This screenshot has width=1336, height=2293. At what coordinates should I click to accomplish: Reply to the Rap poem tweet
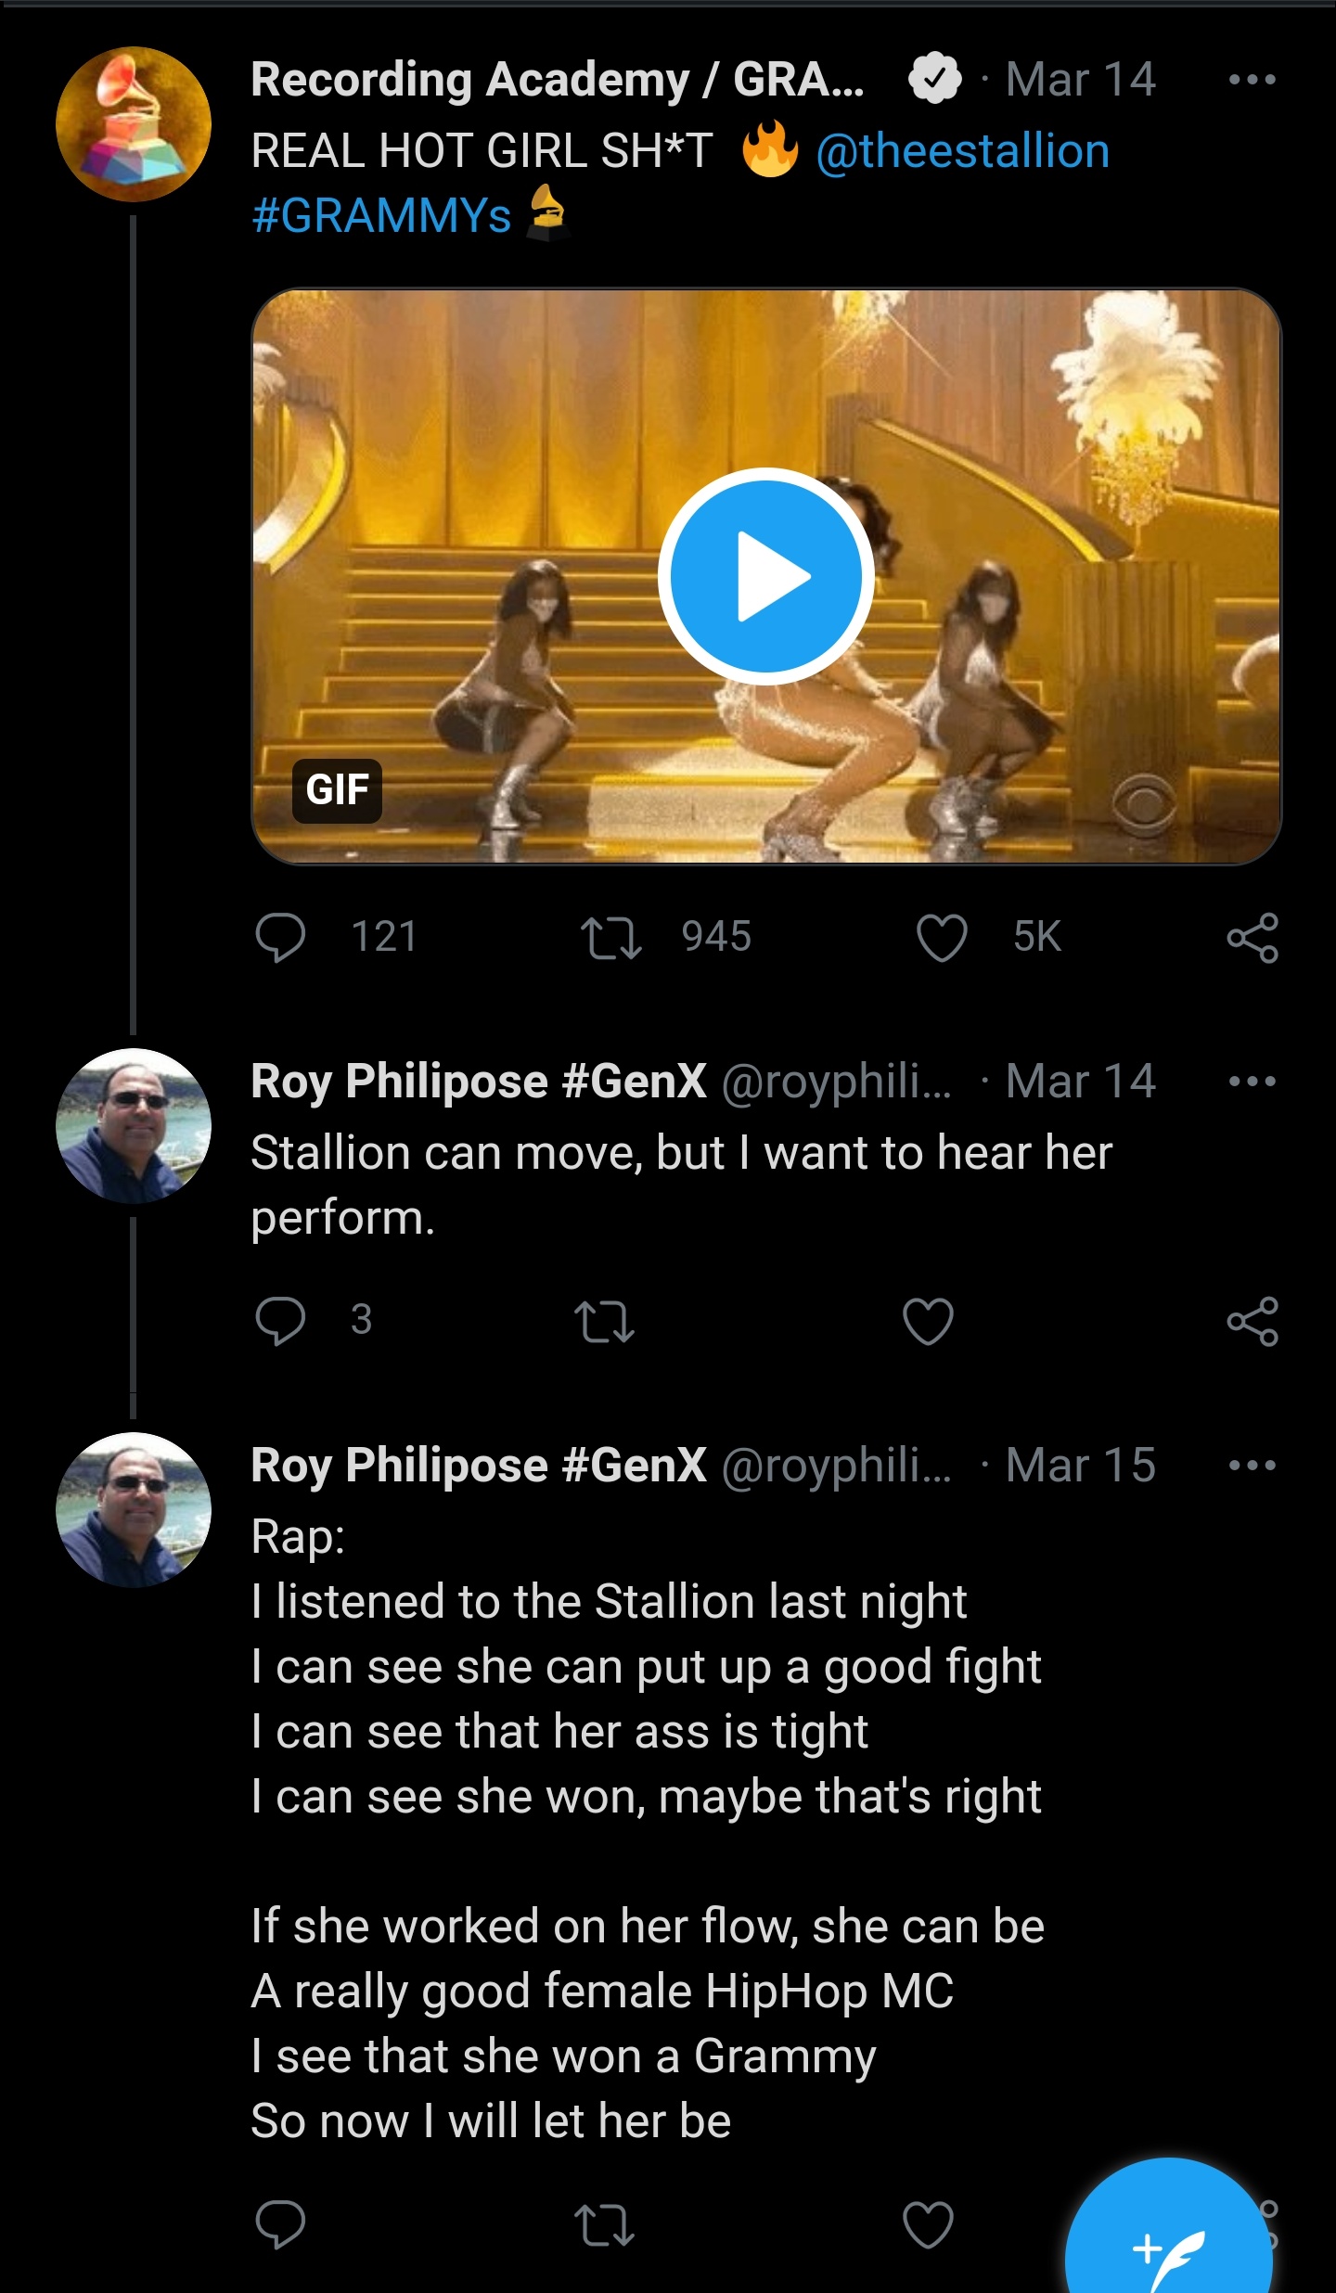click(280, 2224)
